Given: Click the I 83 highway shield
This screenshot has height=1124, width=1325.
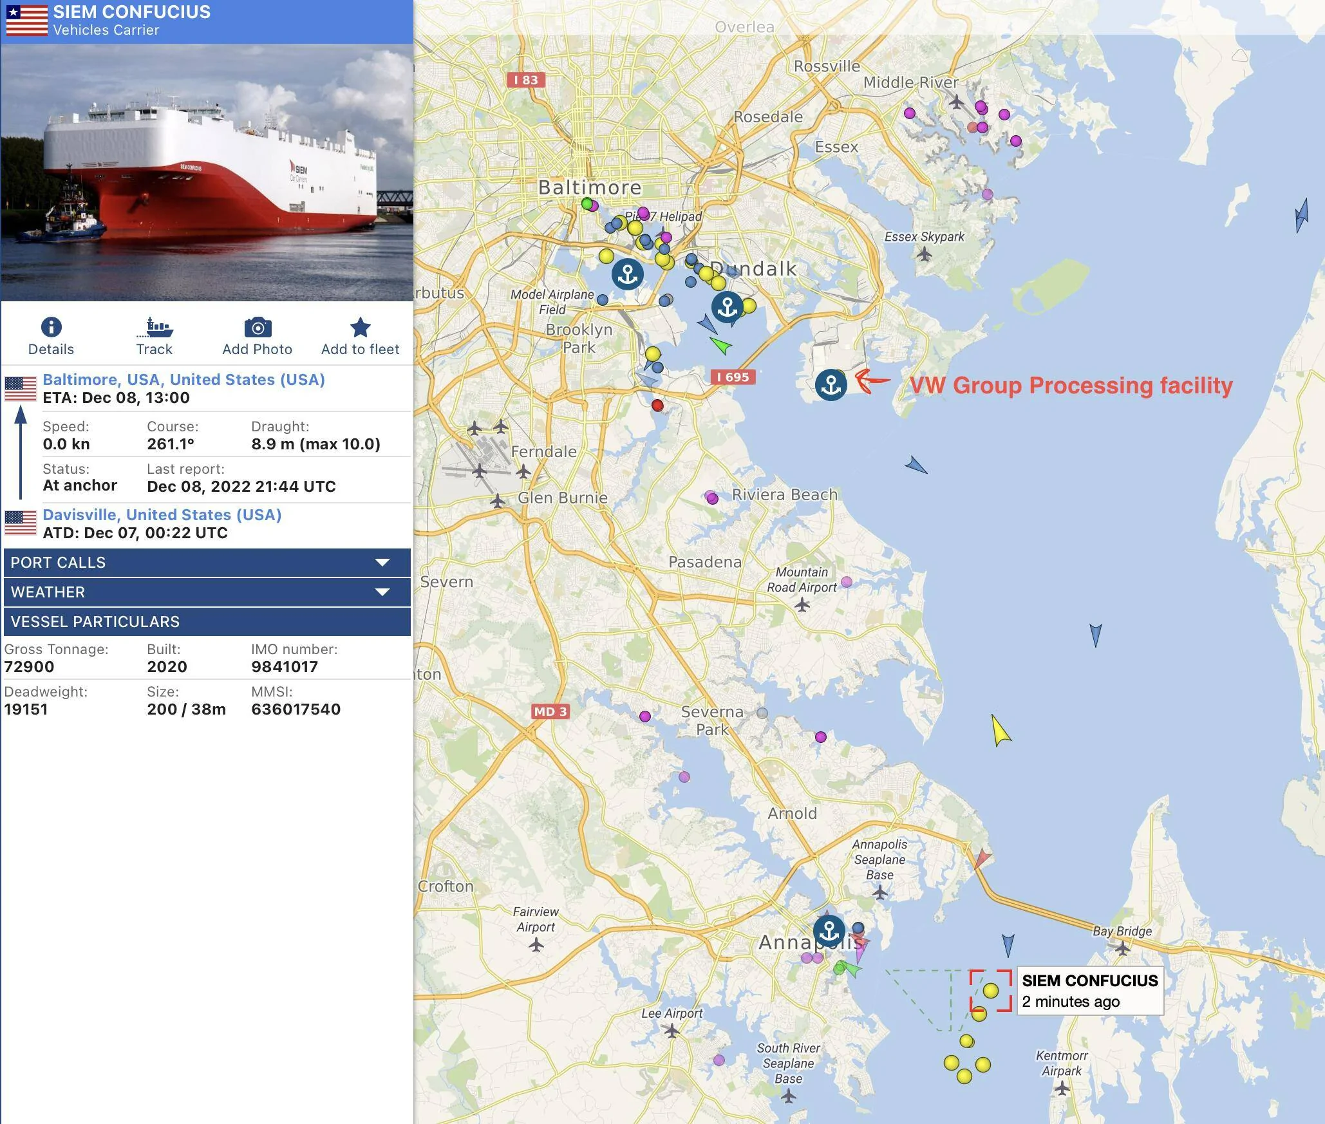Looking at the screenshot, I should pyautogui.click(x=526, y=80).
